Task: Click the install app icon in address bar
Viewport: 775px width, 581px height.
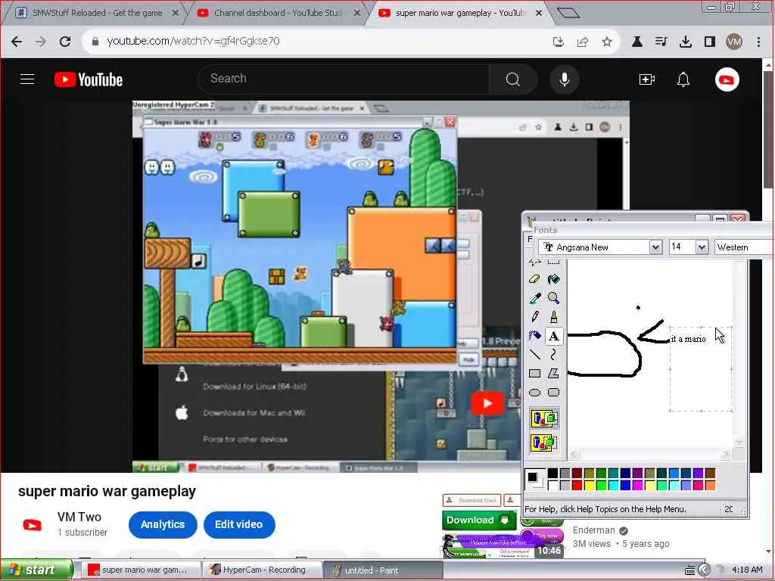Action: [559, 42]
